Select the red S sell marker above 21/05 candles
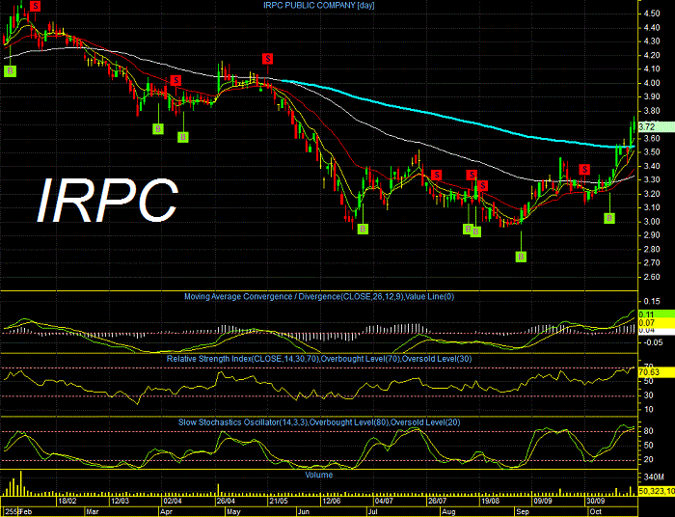675x517 pixels. (268, 59)
